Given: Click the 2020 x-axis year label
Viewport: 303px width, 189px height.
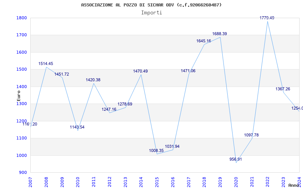Looking at the screenshot, I should [236, 182].
